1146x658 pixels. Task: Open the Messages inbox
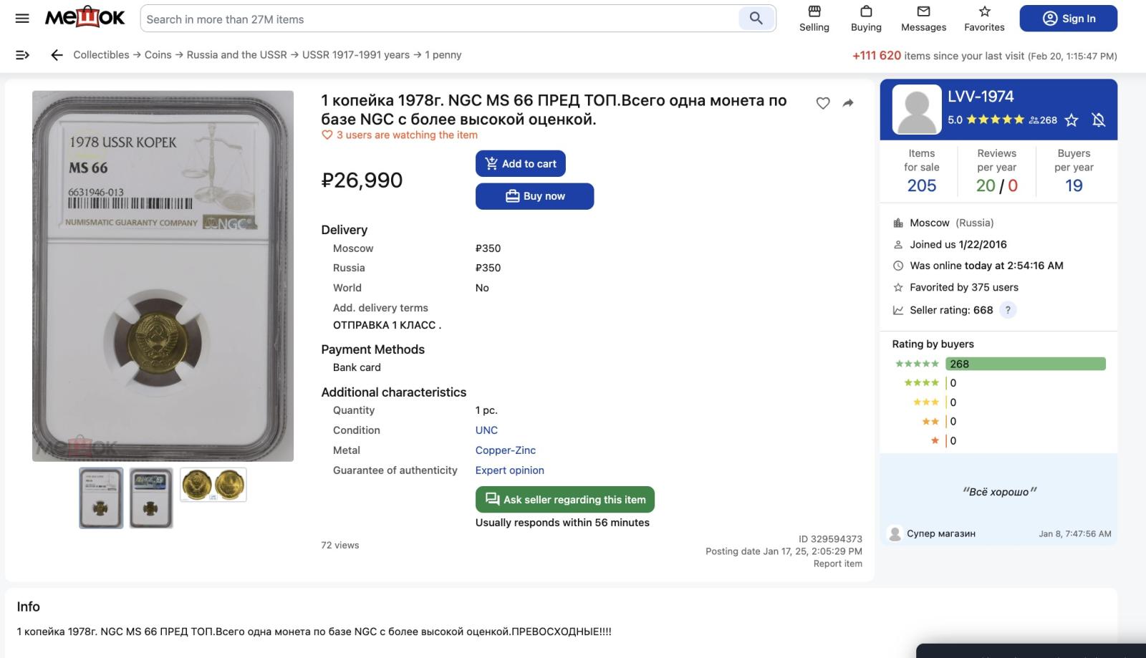tap(923, 19)
